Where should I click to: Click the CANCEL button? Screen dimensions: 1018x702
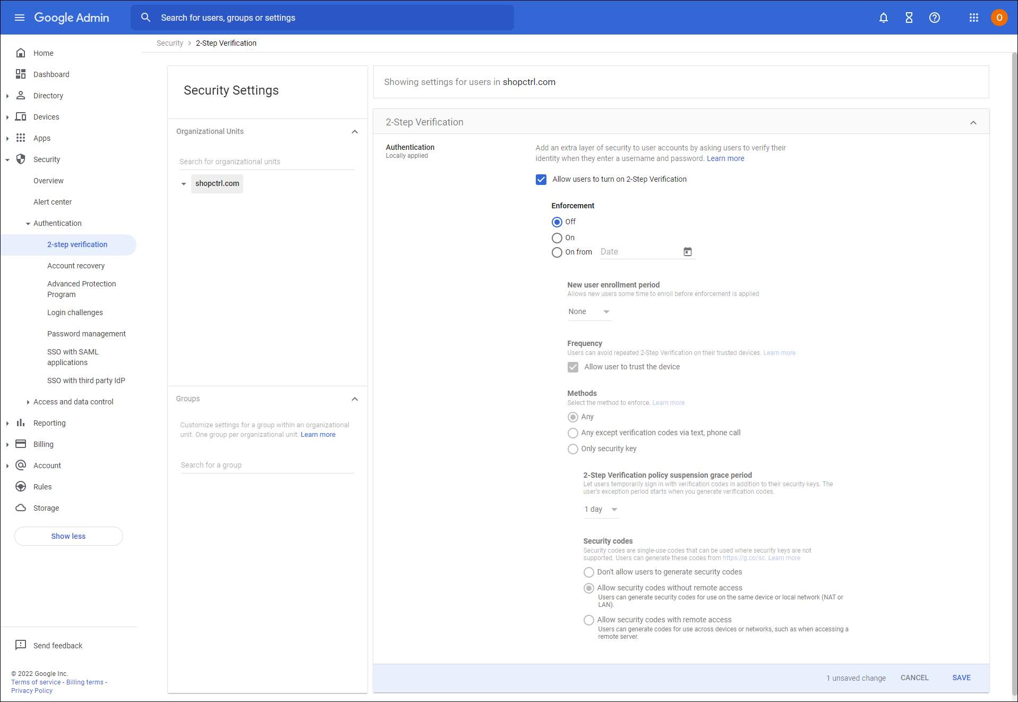tap(914, 678)
